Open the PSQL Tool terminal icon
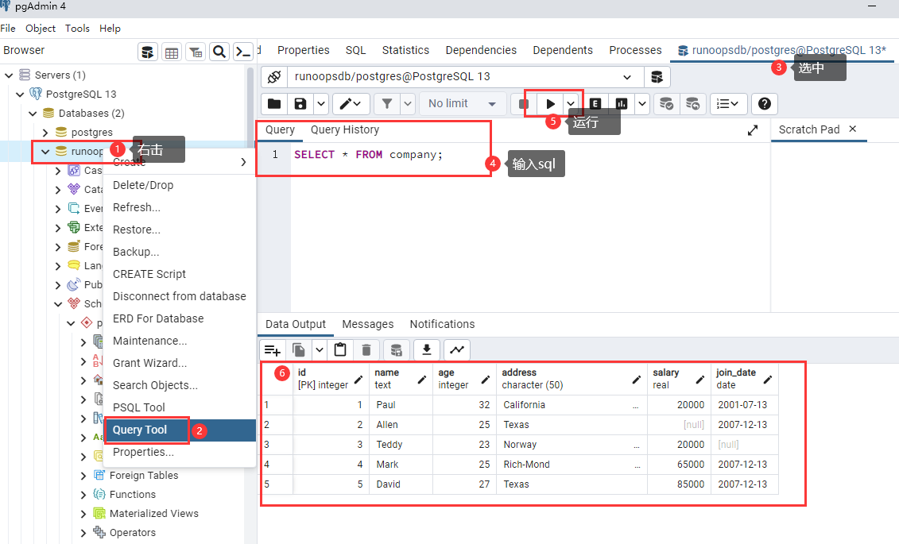Viewport: 899px width, 544px height. tap(243, 51)
